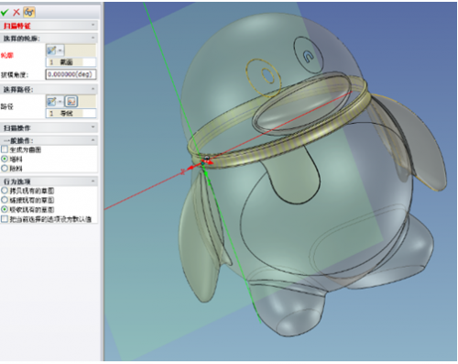Click the path sketch selection icon
This screenshot has height=364, width=458.
(x=51, y=101)
